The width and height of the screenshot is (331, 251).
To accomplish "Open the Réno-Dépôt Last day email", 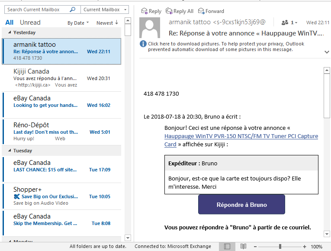I will pos(61,132).
